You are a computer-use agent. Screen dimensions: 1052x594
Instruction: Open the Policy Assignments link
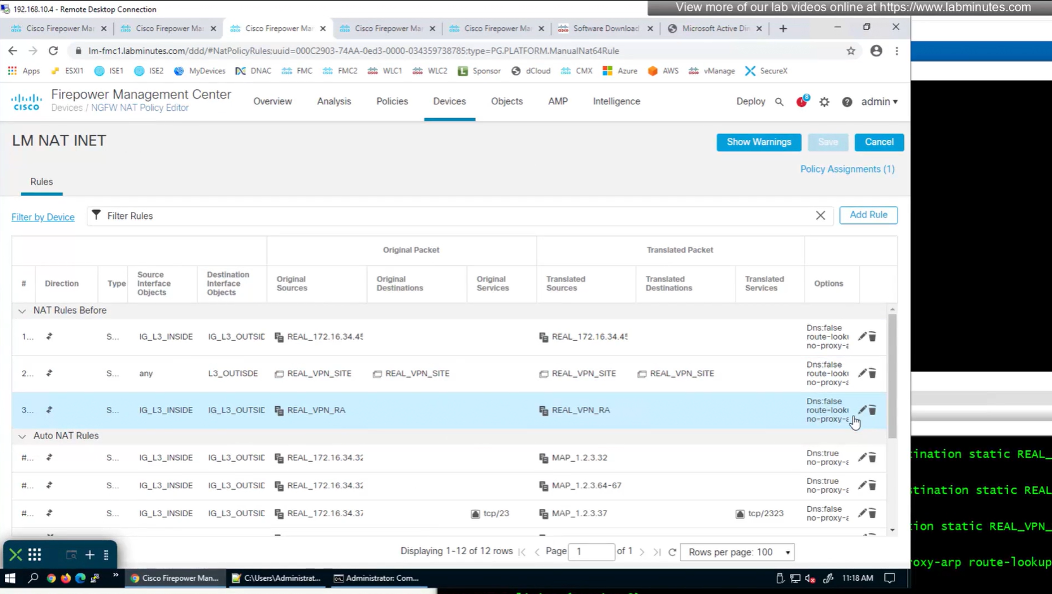point(847,169)
